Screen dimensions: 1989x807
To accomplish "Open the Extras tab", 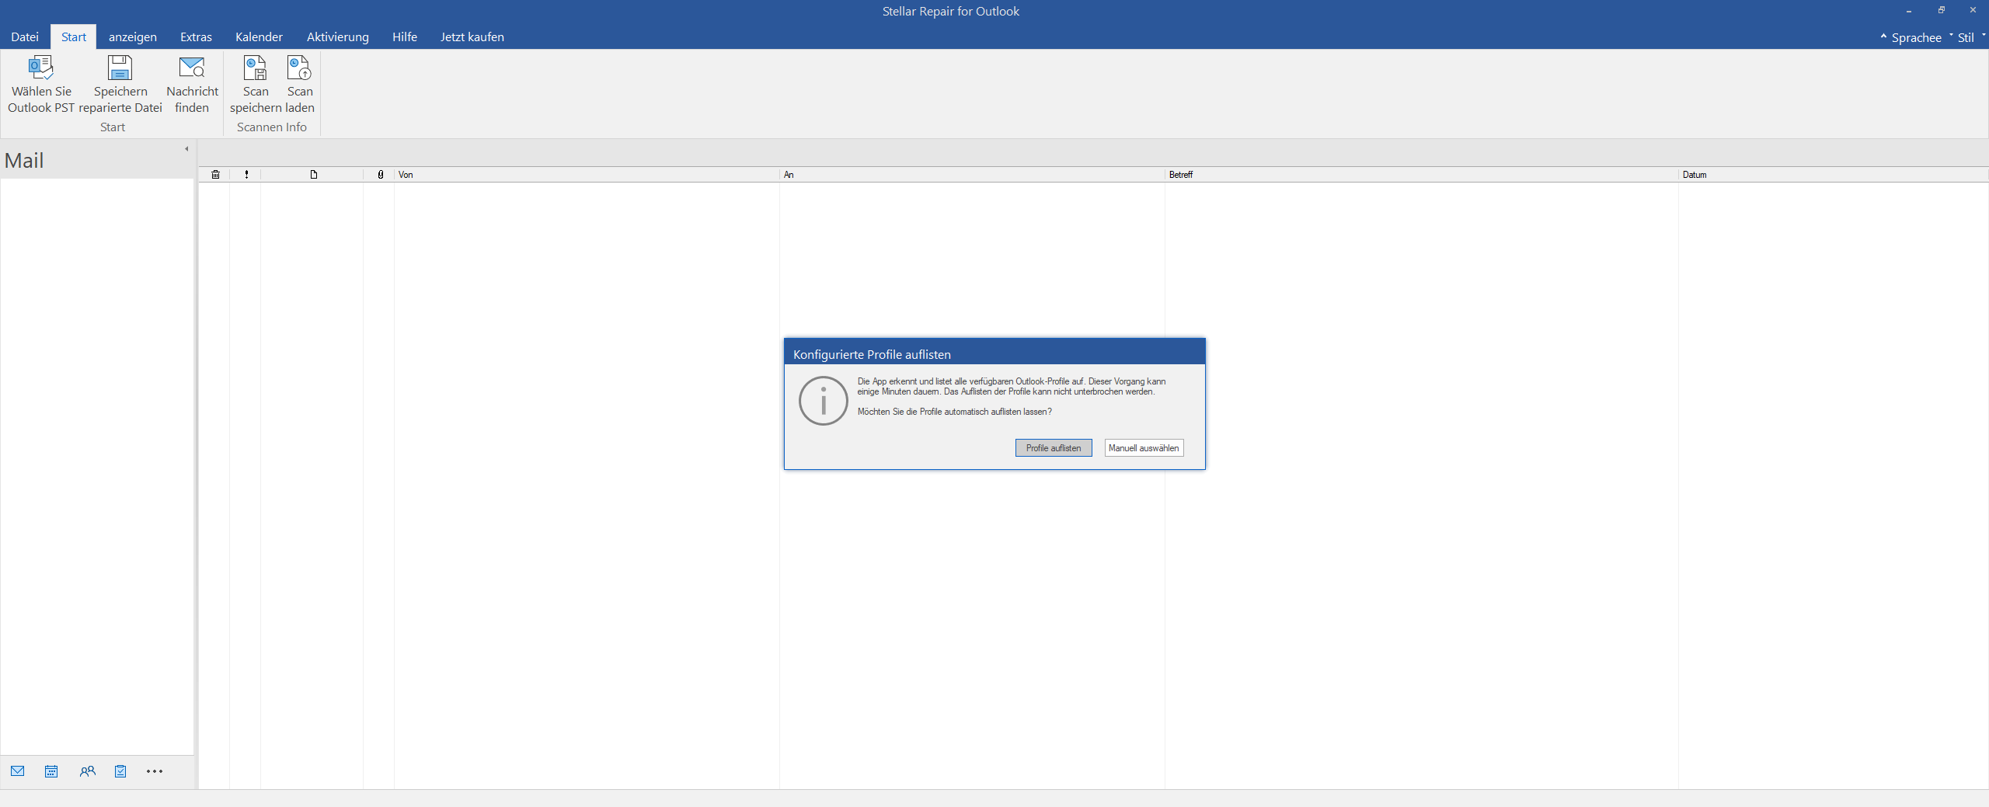I will click(196, 37).
